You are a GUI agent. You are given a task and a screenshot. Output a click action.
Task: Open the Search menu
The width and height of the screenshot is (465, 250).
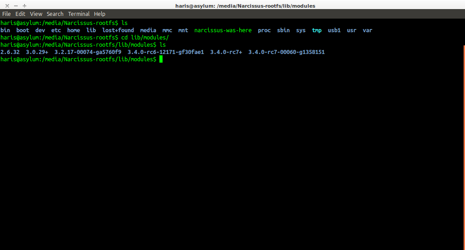pos(55,14)
